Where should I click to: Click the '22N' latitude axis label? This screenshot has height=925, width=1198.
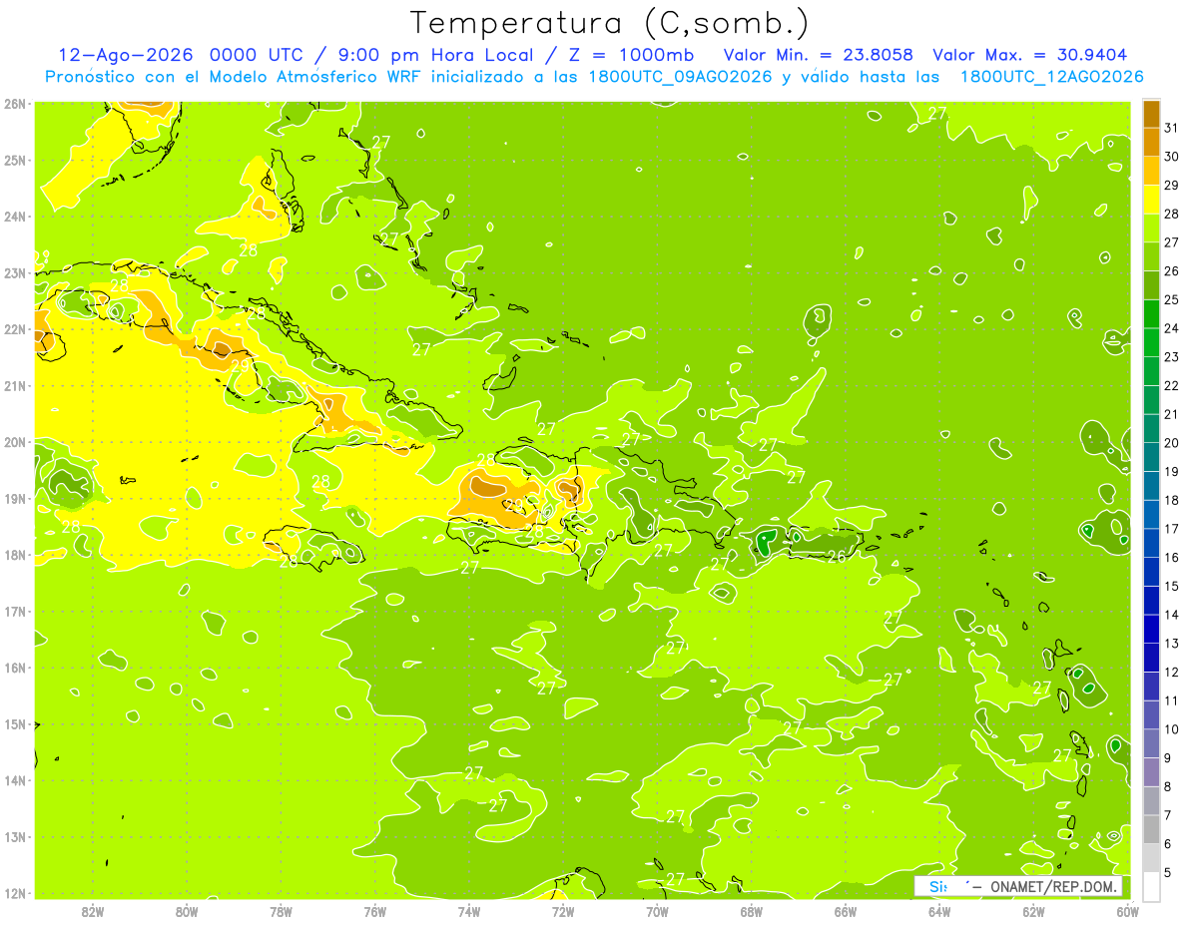point(14,329)
